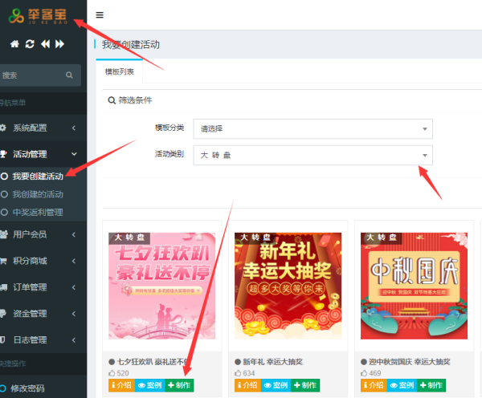
Task: Click 介绍 button on 新年礼 card
Action: [247, 385]
